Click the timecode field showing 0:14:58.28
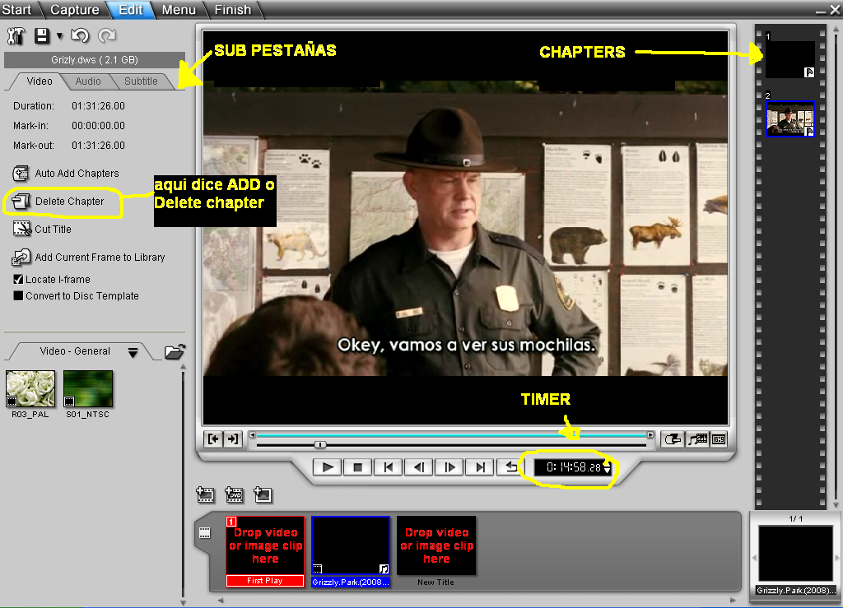843x608 pixels. (x=573, y=467)
